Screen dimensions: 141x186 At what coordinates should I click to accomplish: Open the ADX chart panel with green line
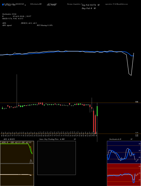(x=17, y=152)
